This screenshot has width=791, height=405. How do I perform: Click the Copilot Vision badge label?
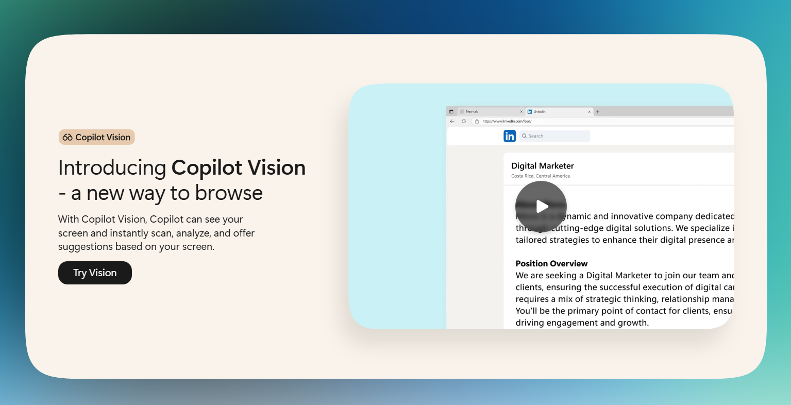pyautogui.click(x=103, y=138)
